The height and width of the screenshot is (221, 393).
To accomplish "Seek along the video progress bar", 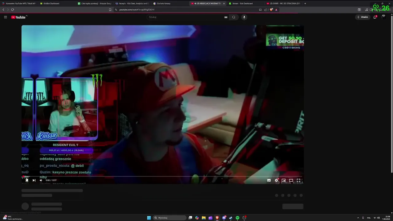I will (x=163, y=176).
